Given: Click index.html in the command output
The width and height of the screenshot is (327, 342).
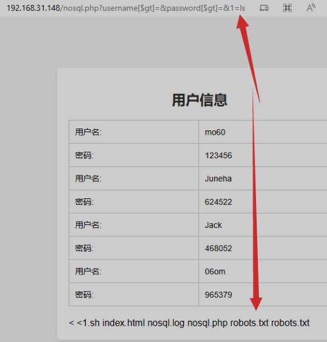Looking at the screenshot, I should click(x=124, y=323).
